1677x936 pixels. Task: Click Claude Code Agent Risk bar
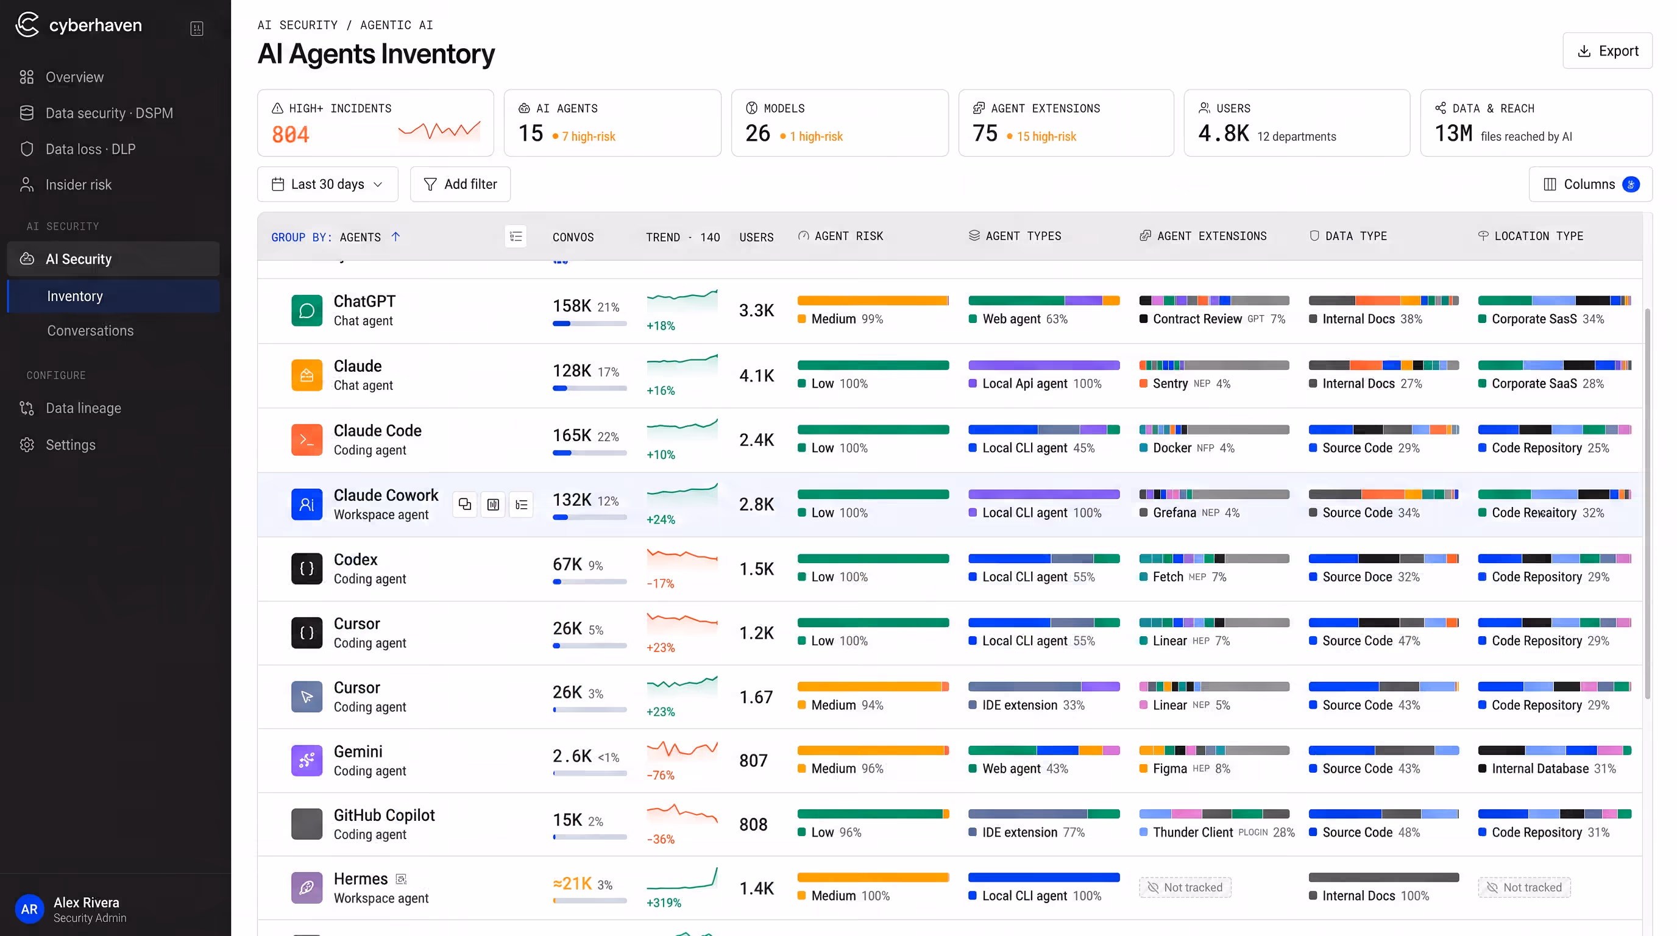[873, 429]
